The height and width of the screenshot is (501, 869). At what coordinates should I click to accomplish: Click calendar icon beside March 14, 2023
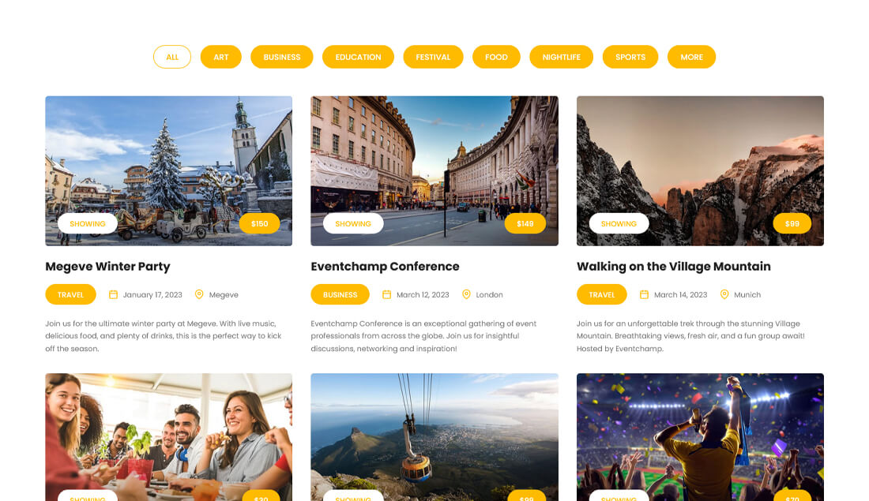tap(644, 294)
